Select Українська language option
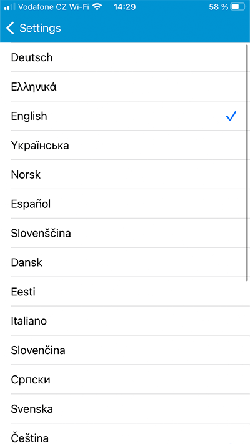This screenshot has width=250, height=444. pyautogui.click(x=125, y=146)
